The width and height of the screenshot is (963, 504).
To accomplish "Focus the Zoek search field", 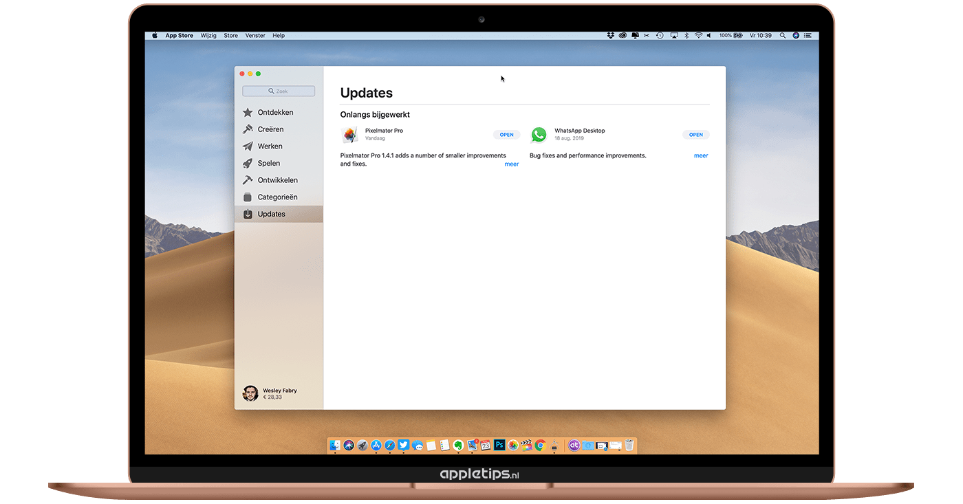I will [x=279, y=91].
